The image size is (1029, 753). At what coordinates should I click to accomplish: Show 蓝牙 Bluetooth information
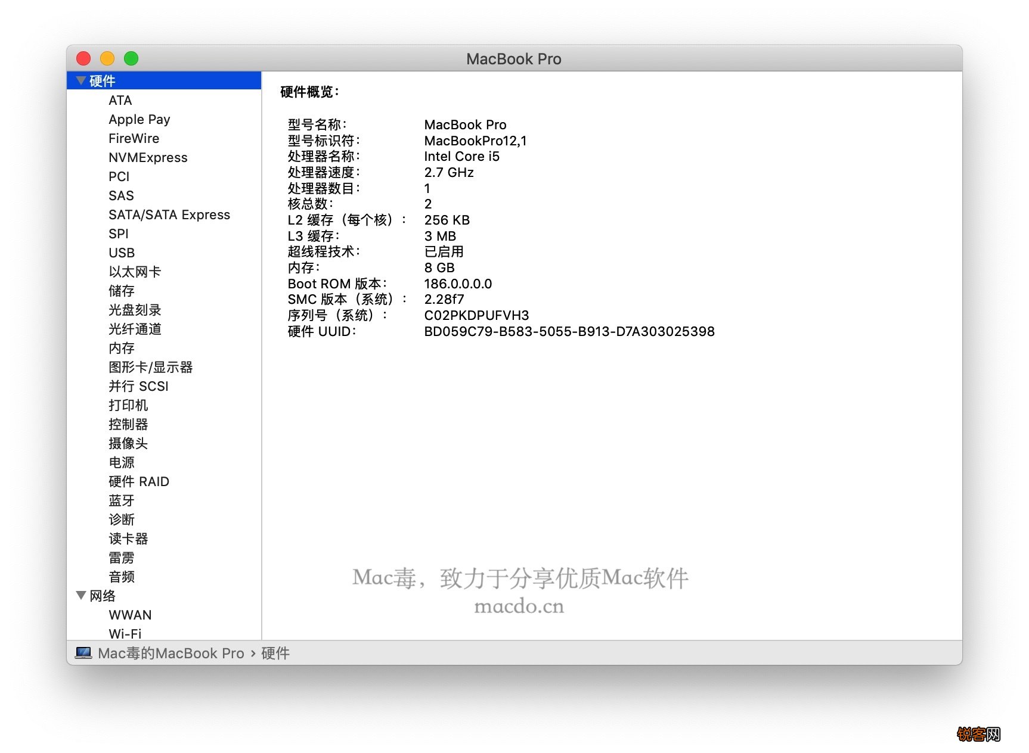coord(122,500)
